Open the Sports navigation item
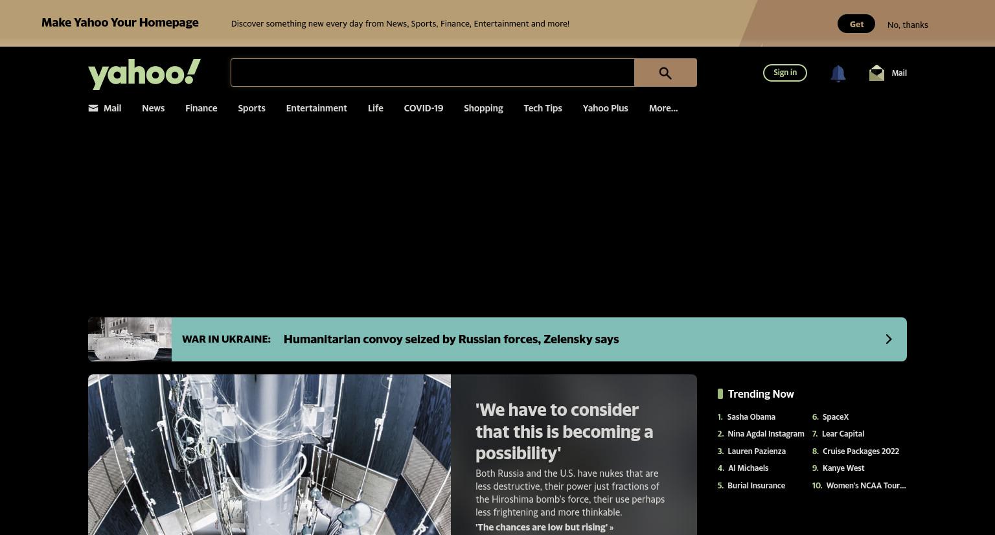Image resolution: width=995 pixels, height=535 pixels. [x=251, y=108]
